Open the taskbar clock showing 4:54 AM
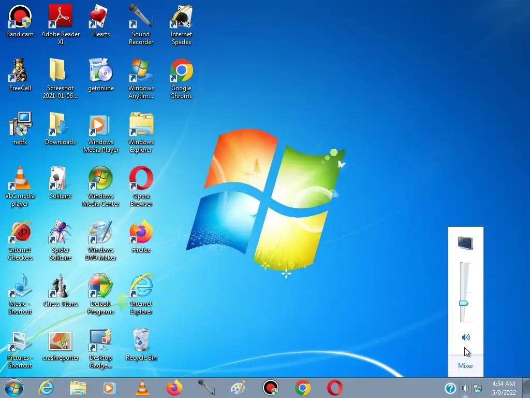The image size is (530, 398). tap(504, 388)
